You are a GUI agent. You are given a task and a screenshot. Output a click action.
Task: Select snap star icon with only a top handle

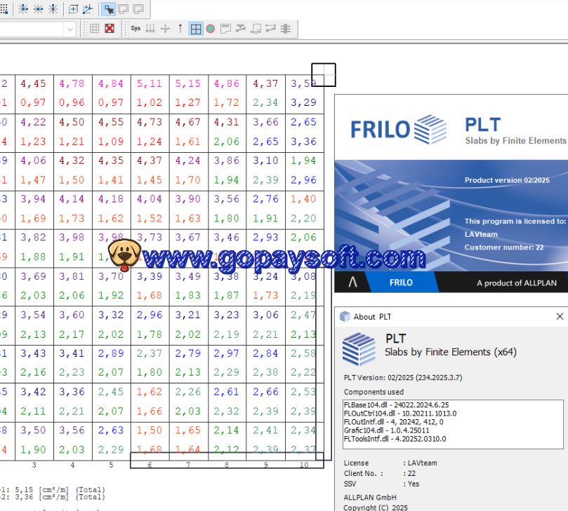pyautogui.click(x=53, y=8)
